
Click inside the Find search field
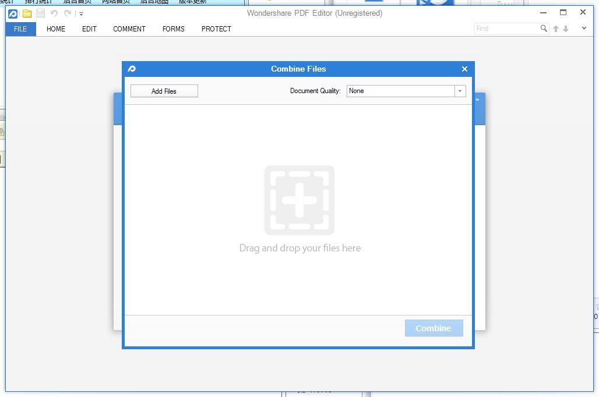coord(506,29)
